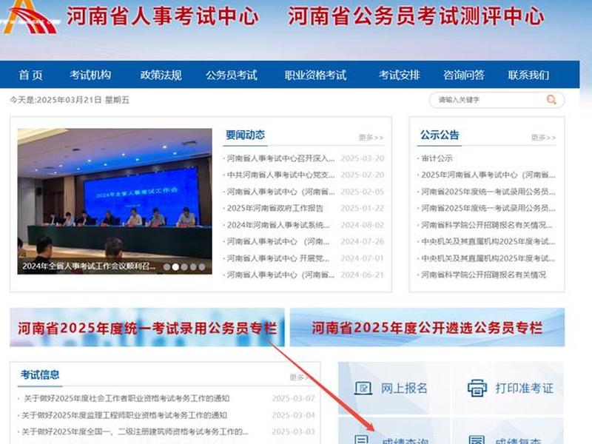Open 考试安排 navigation item
Image resolution: width=592 pixels, height=444 pixels.
400,75
